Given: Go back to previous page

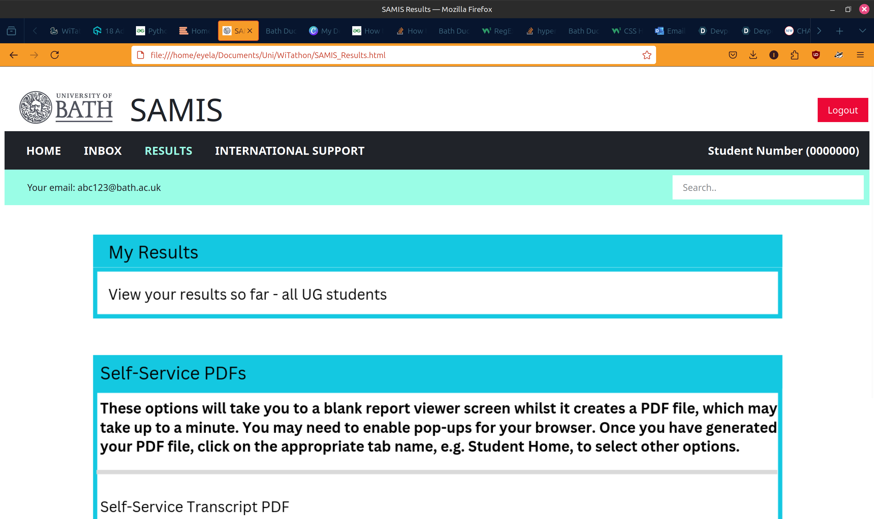Looking at the screenshot, I should (x=14, y=55).
